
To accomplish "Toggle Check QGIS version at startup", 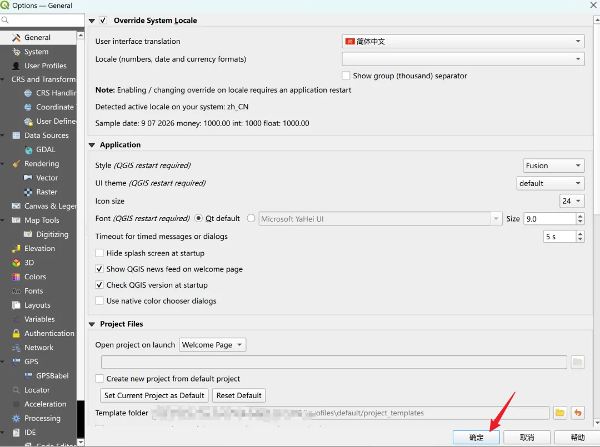I will point(99,285).
